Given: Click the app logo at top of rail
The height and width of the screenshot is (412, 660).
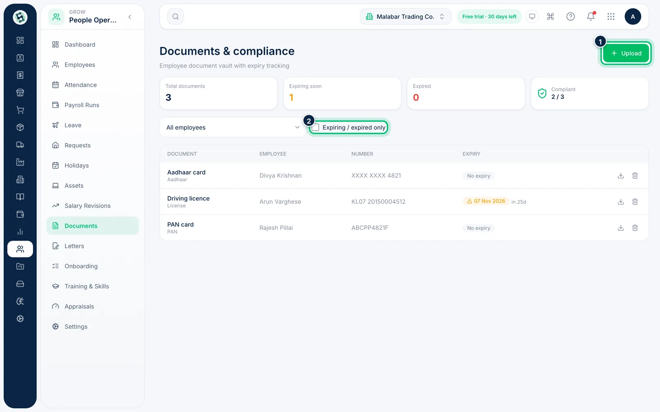Looking at the screenshot, I should pyautogui.click(x=20, y=17).
